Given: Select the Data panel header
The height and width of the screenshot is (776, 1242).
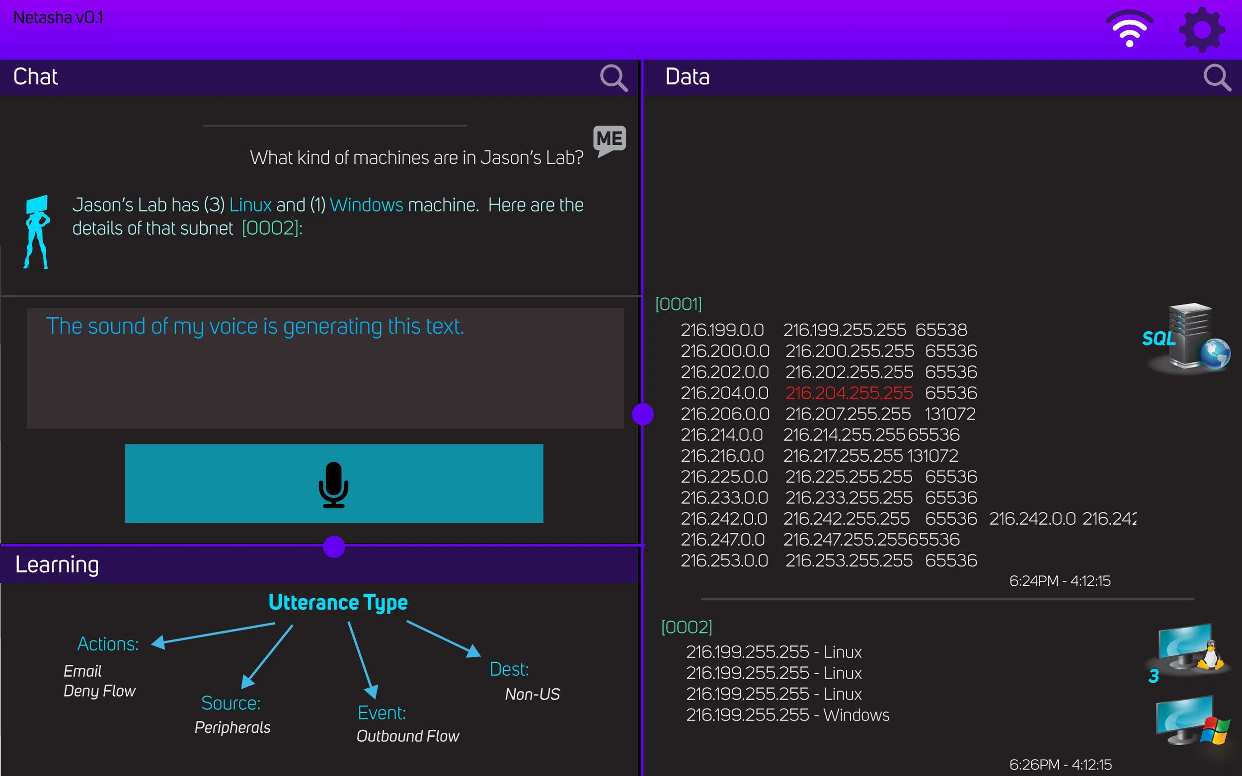Looking at the screenshot, I should (x=687, y=77).
